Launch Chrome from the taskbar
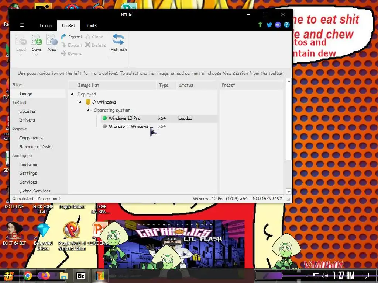This screenshot has width=378, height=283. coord(27,276)
